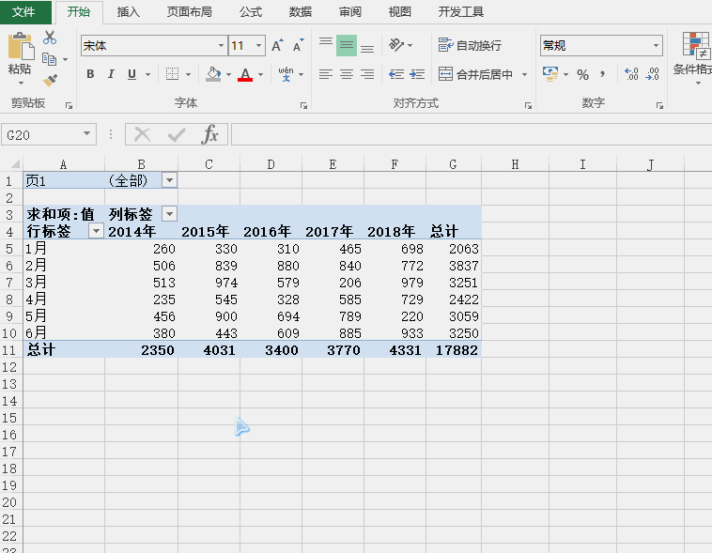The height and width of the screenshot is (553, 712).
Task: Switch to 插入 tab
Action: pos(128,12)
